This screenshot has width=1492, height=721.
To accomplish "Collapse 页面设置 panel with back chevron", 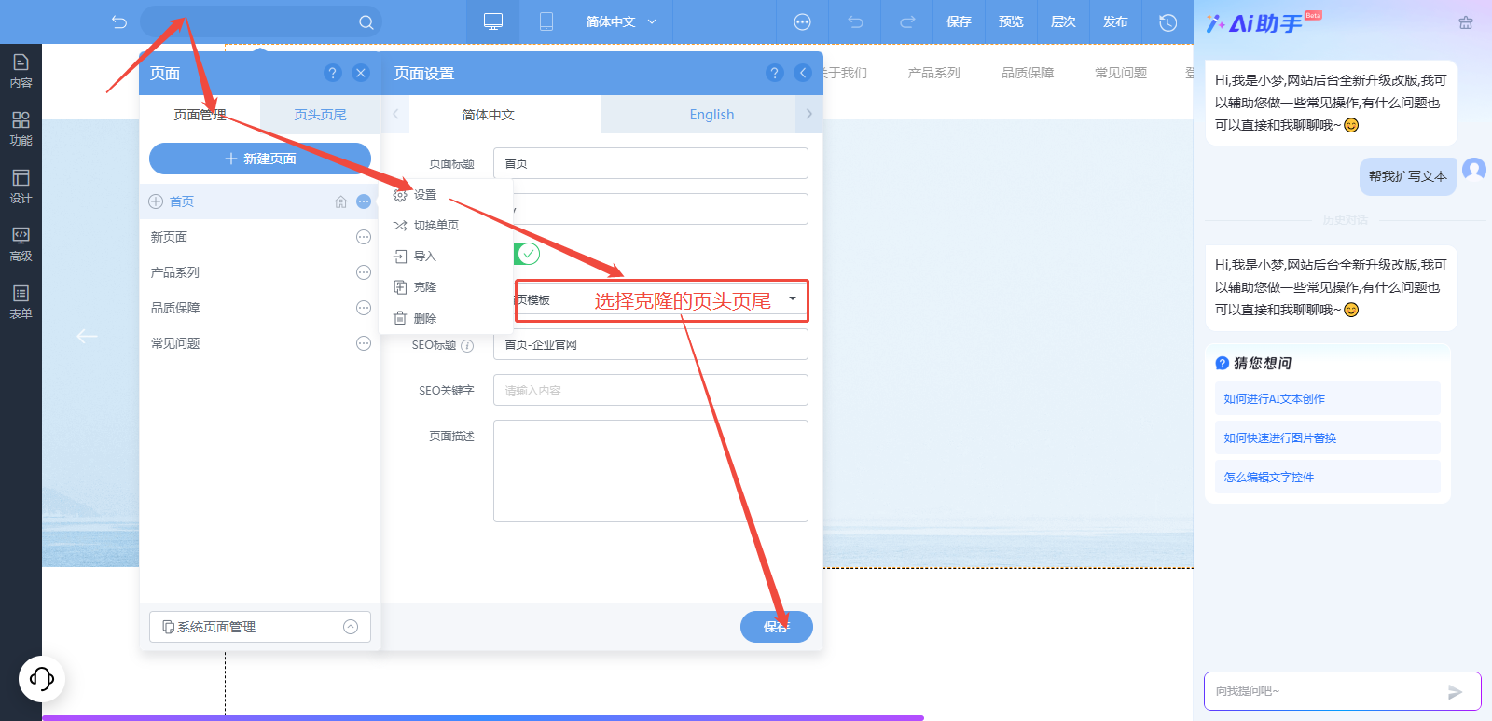I will (803, 73).
